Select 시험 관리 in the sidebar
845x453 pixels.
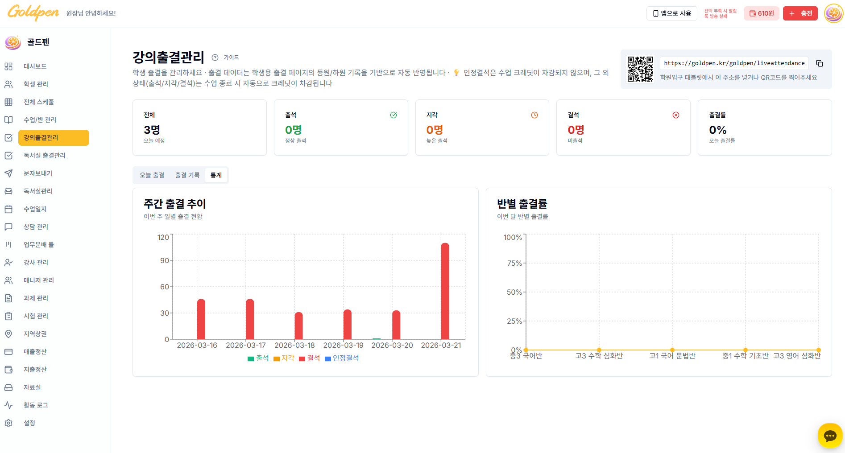pos(36,316)
